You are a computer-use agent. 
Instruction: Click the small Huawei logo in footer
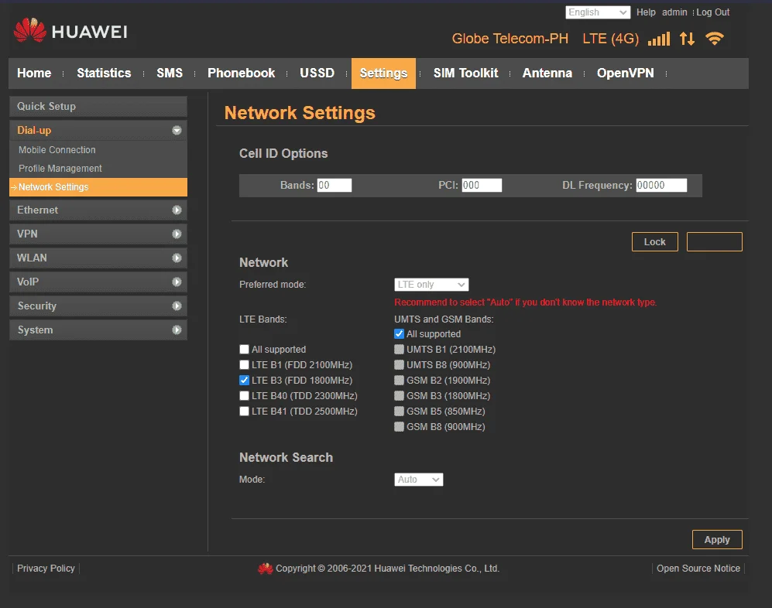266,569
